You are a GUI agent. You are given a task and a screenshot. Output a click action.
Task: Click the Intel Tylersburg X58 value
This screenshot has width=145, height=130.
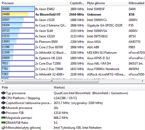[x=78, y=128]
